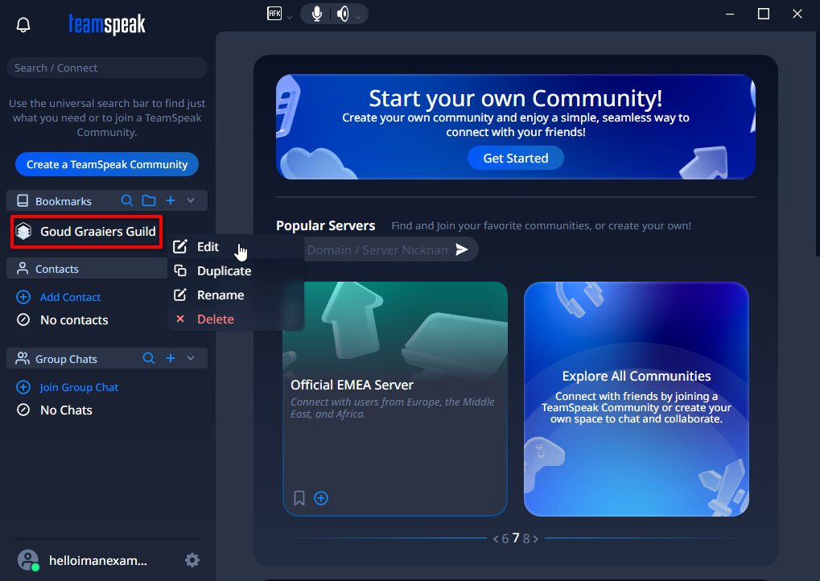
Task: Click the Add Contact plus icon
Action: [23, 297]
